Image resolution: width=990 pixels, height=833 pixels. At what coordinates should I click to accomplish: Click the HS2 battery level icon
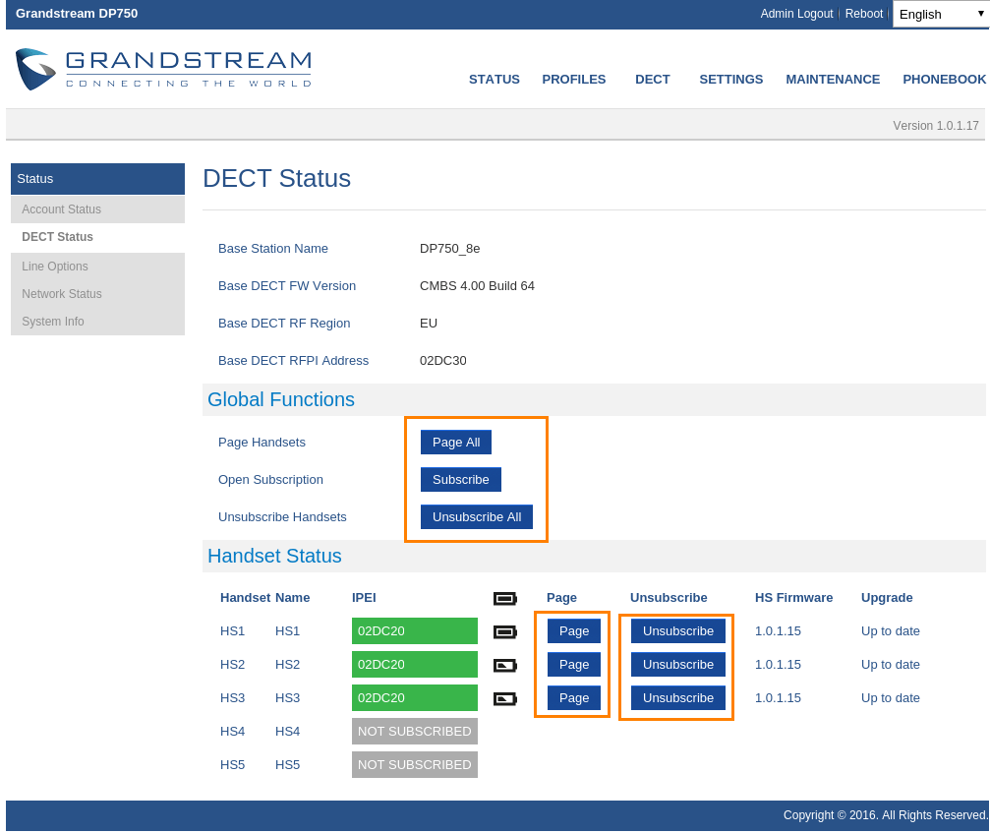[505, 665]
